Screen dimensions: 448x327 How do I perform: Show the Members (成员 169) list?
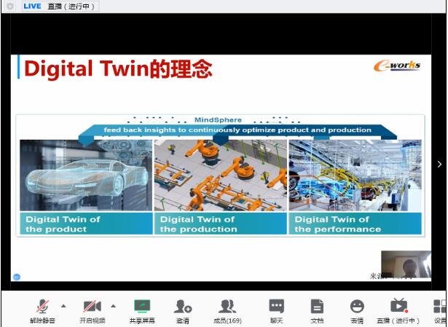228,307
